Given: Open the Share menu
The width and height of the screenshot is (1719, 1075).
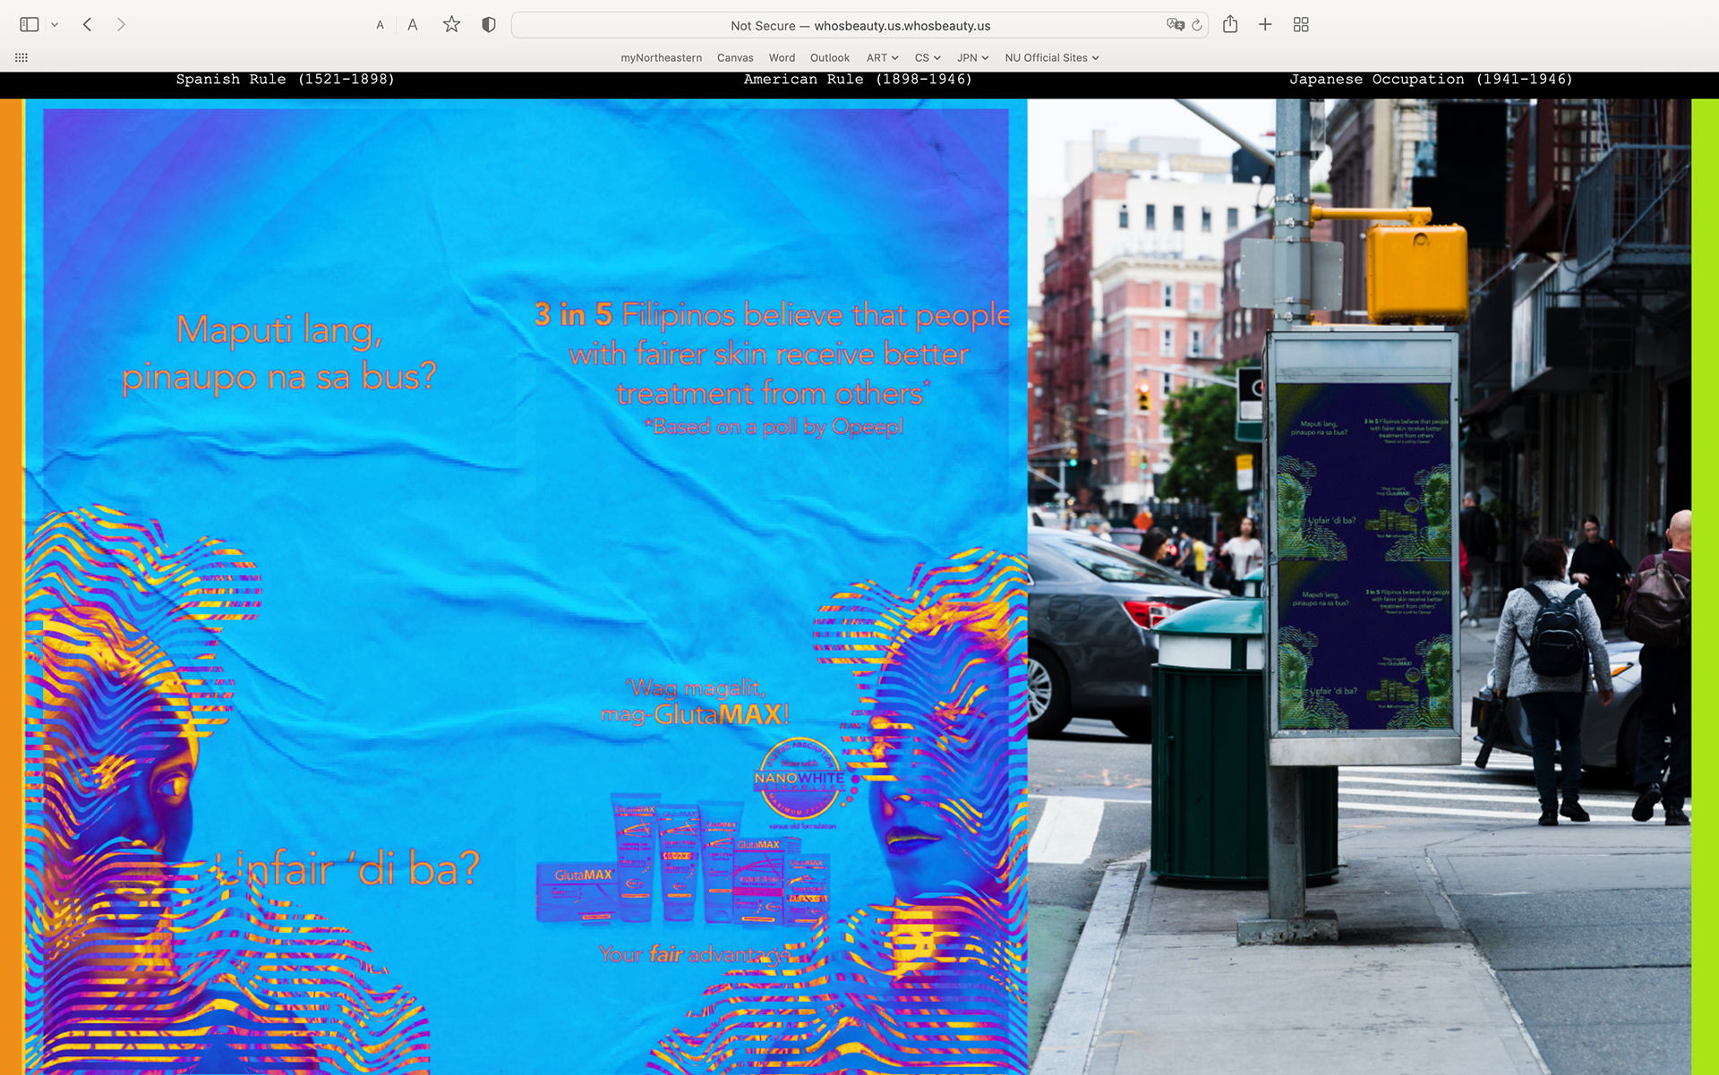Looking at the screenshot, I should 1230,24.
